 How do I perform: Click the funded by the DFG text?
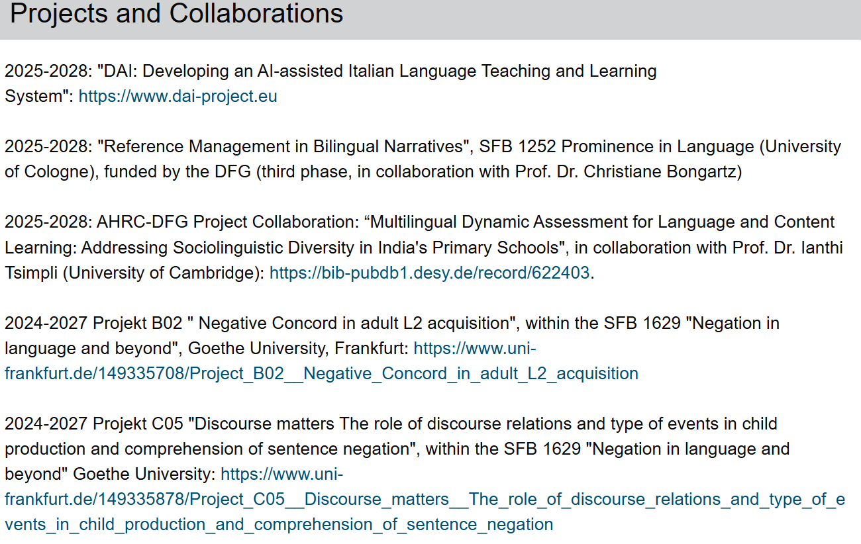(x=192, y=172)
